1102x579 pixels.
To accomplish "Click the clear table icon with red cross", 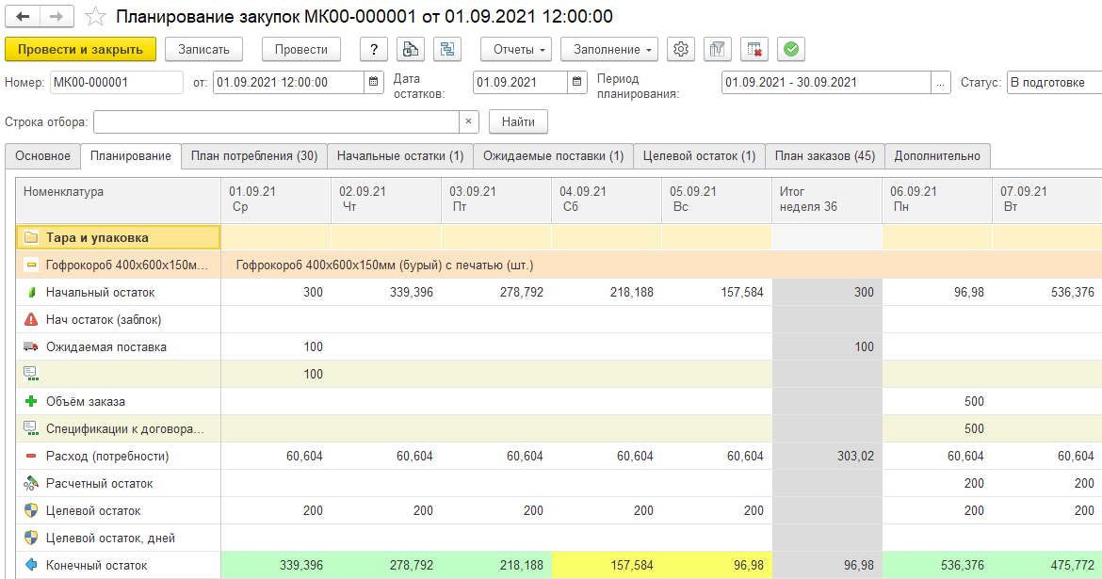I will 754,49.
